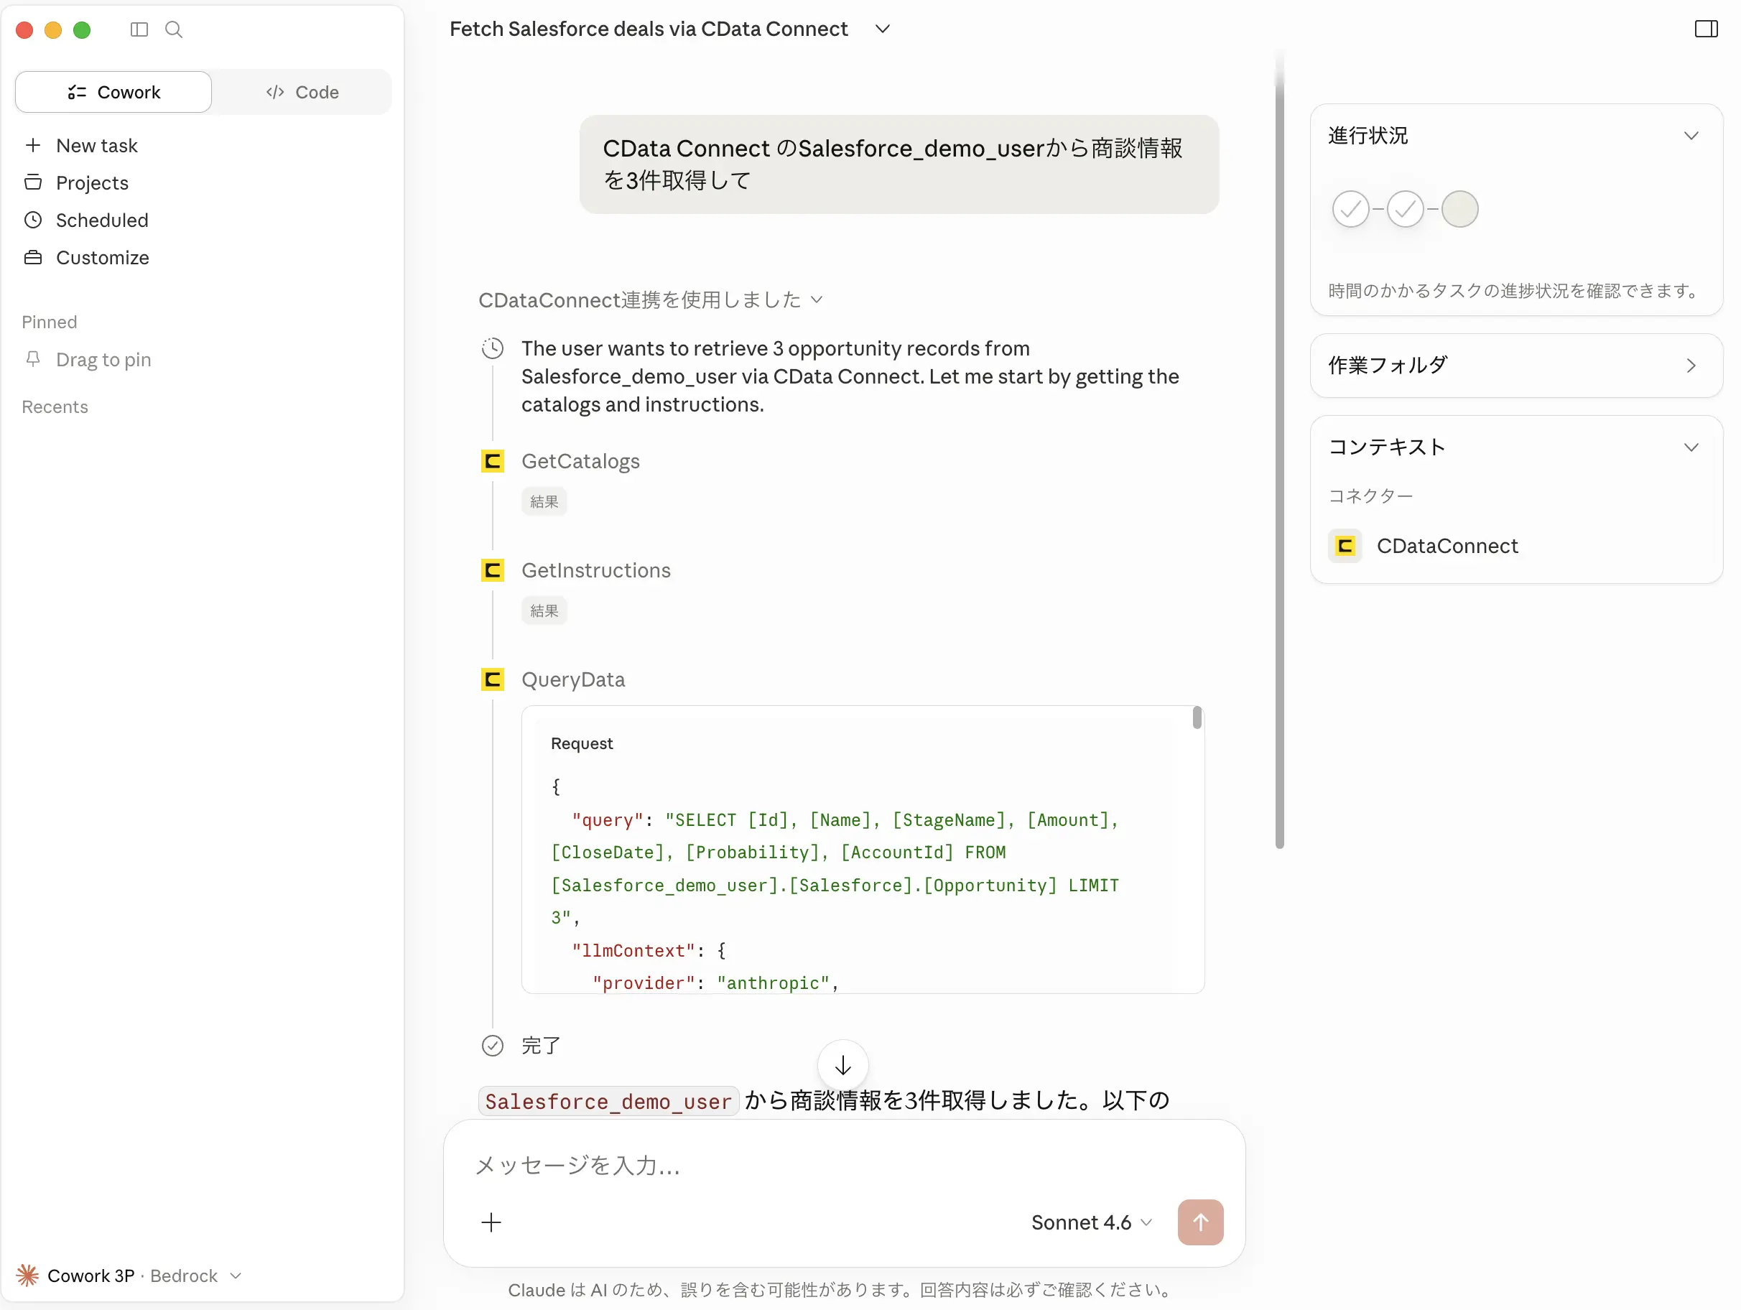Click the Request heading in code box
This screenshot has height=1310, width=1741.
click(x=582, y=743)
